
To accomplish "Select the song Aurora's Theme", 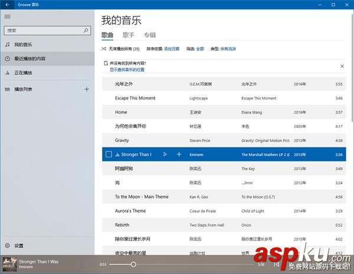I will tap(224, 211).
